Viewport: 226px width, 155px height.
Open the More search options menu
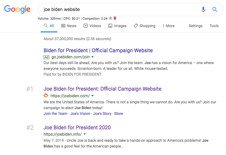(169, 26)
